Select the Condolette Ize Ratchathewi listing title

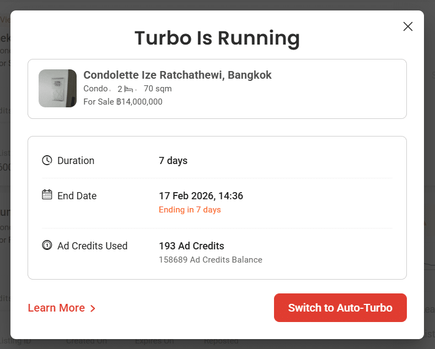[x=177, y=75]
